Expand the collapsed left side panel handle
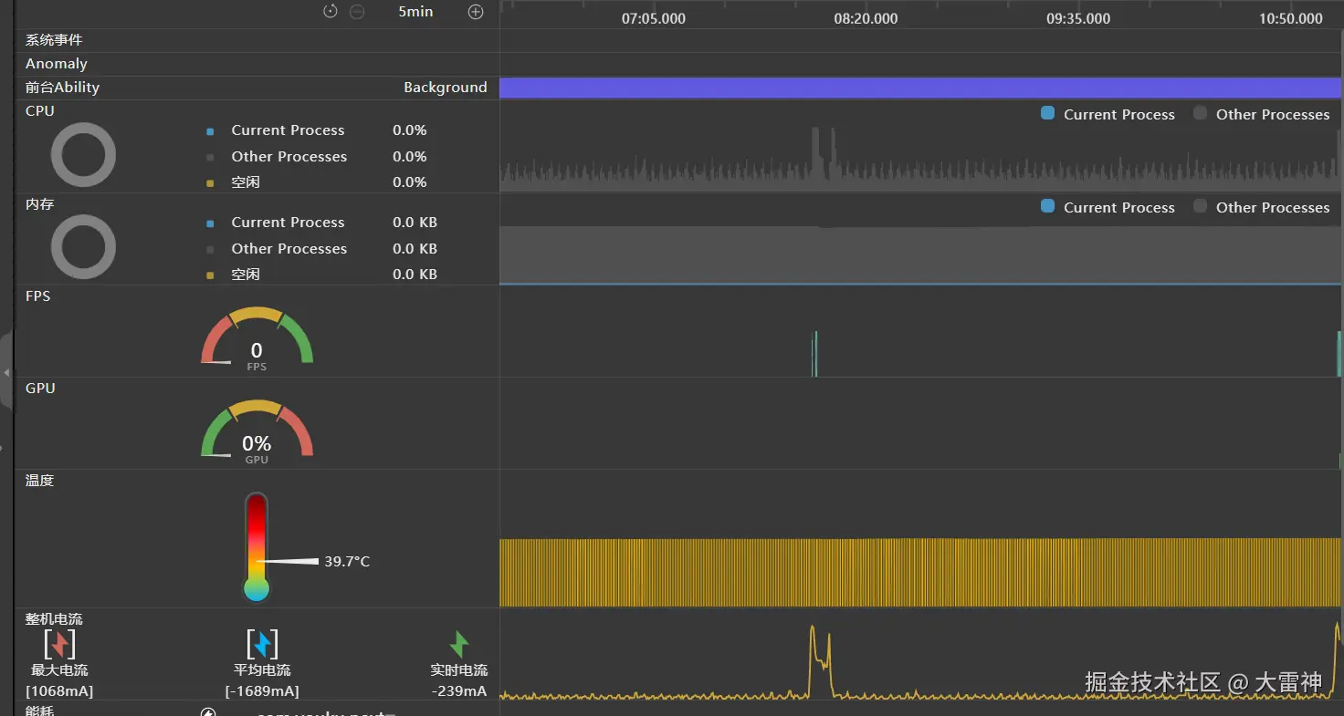This screenshot has width=1344, height=716. point(6,372)
